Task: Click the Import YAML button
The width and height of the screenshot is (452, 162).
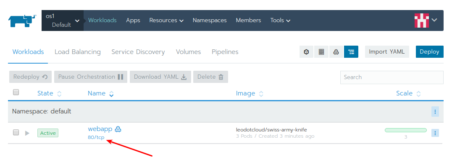Action: [x=387, y=52]
